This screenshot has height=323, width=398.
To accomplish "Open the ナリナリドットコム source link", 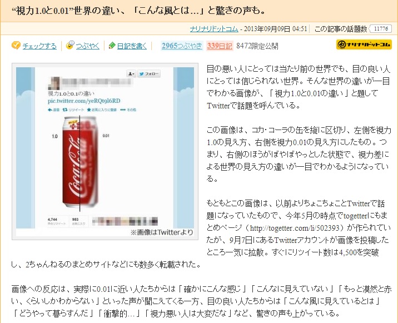I will click(x=214, y=29).
